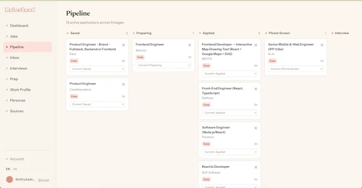The width and height of the screenshot is (362, 188).
Task: Click the Sign out link
Action: click(x=43, y=180)
